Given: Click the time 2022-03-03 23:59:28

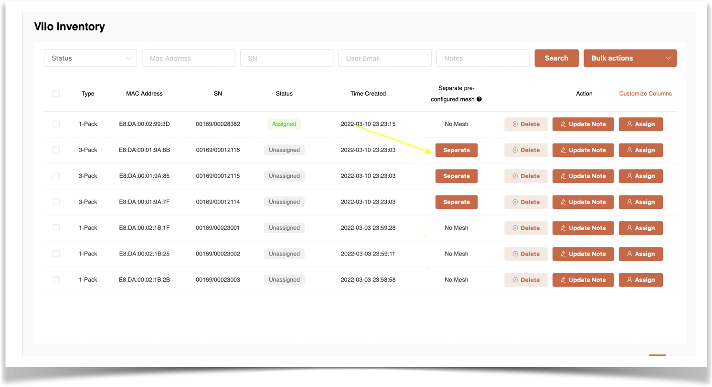Looking at the screenshot, I should (368, 228).
